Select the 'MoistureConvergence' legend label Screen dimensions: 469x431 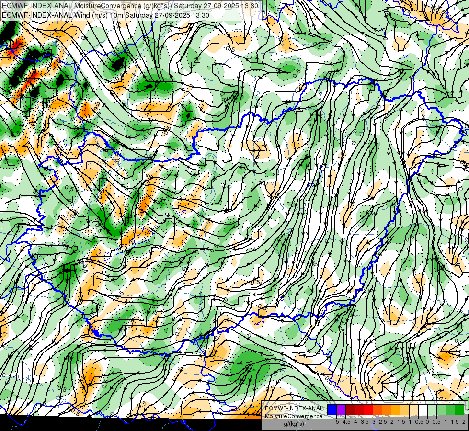294,416
